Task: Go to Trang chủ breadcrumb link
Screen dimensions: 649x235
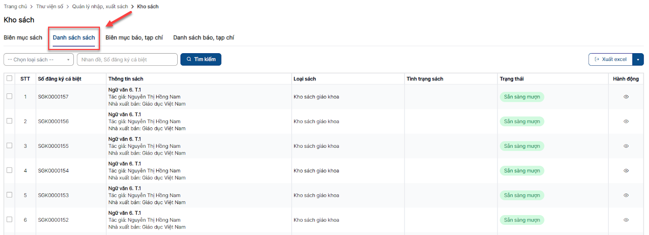Action: pos(15,6)
